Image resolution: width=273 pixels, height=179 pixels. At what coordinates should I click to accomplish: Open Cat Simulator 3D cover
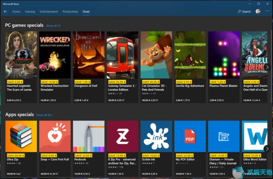[156, 55]
